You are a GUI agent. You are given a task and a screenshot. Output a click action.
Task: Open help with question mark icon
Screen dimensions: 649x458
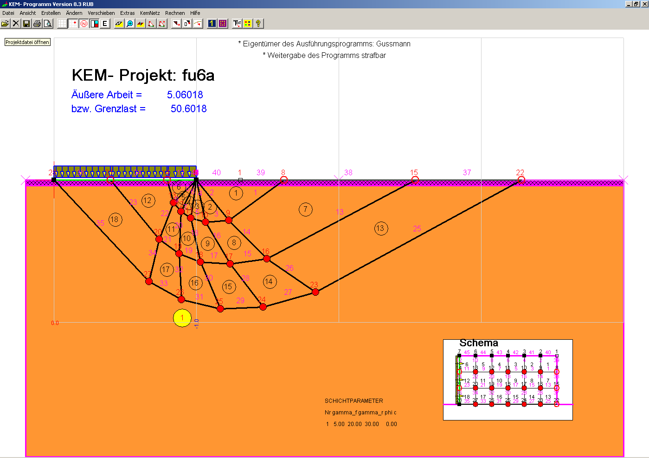(x=258, y=23)
